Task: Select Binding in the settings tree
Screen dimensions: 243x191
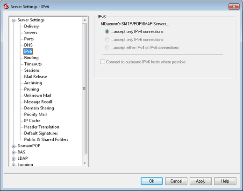Action: 31,58
